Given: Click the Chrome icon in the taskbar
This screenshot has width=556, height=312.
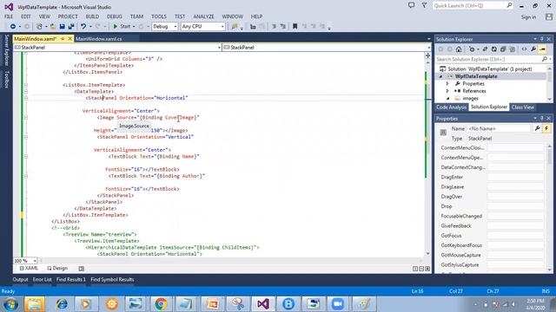Looking at the screenshot, I should pos(161,304).
